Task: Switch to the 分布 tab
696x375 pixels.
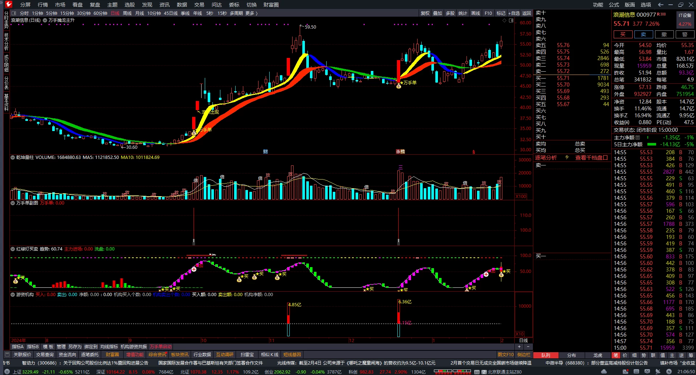Action: (572, 355)
